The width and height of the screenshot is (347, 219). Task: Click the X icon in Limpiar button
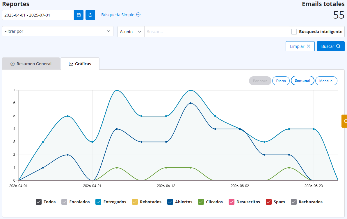point(309,46)
